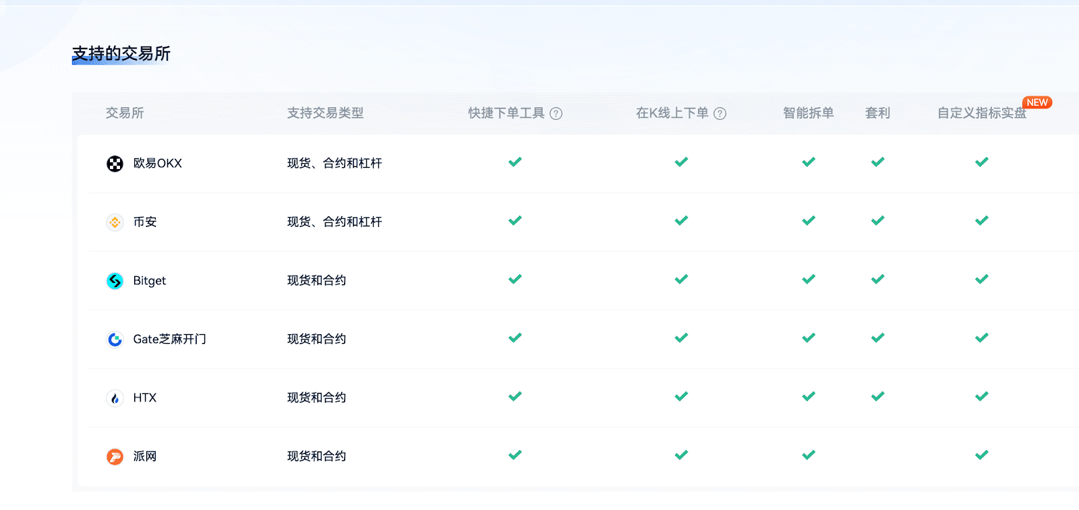Screen dimensions: 1079x510
Task: Click Bitget's checkmark under 智能拆单
Action: tap(809, 279)
